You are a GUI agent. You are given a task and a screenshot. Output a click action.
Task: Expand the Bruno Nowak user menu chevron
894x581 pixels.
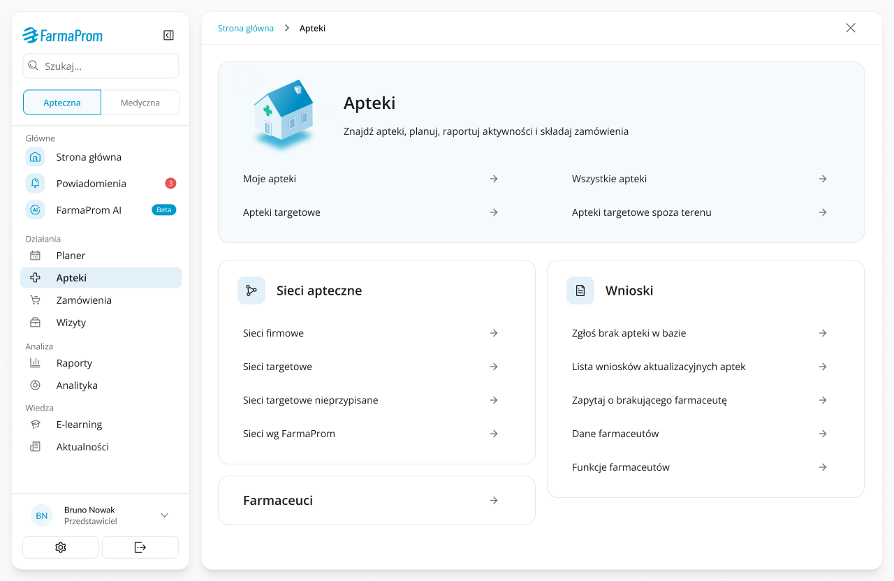(x=165, y=515)
